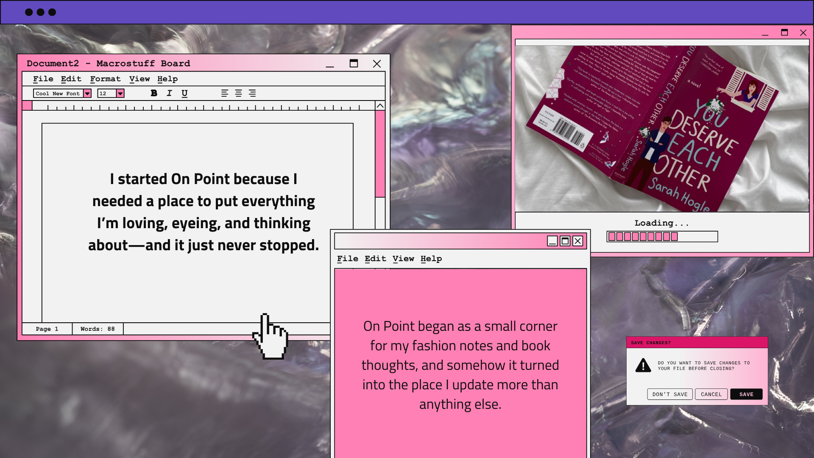
Task: Click the pink vertical scrollbar thumb
Action: pos(380,154)
